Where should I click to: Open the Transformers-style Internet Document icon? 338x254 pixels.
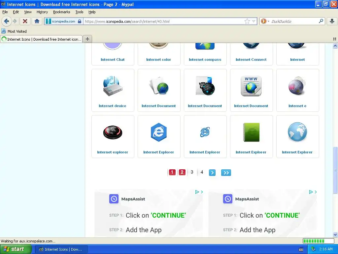(x=205, y=86)
